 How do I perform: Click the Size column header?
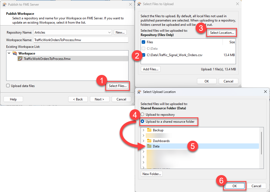[x=232, y=42]
